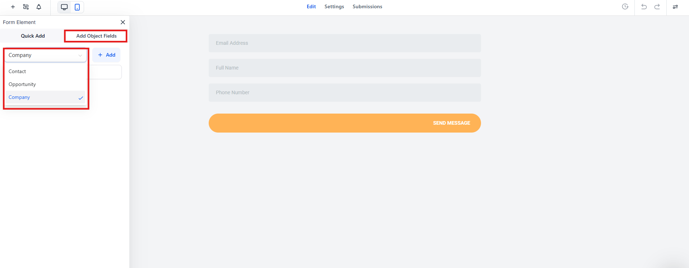Open the styles sliders icon
The height and width of the screenshot is (268, 689).
[675, 7]
